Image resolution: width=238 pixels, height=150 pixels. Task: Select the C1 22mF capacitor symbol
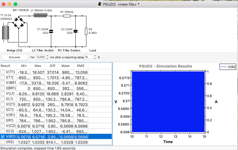(51, 31)
